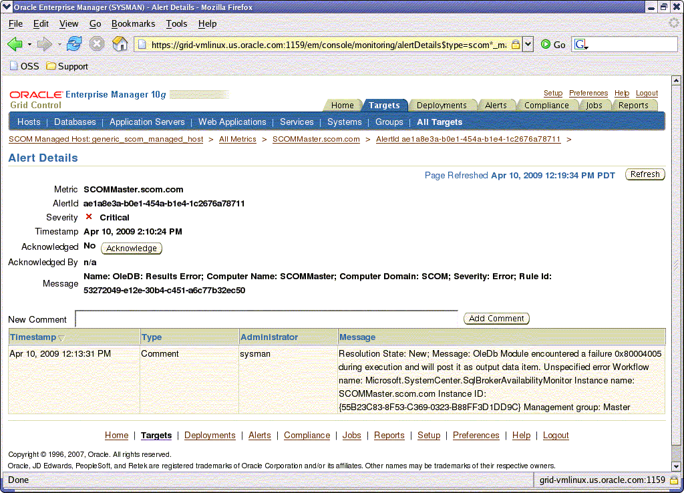
Task: Go back with the green arrow
Action: click(15, 44)
